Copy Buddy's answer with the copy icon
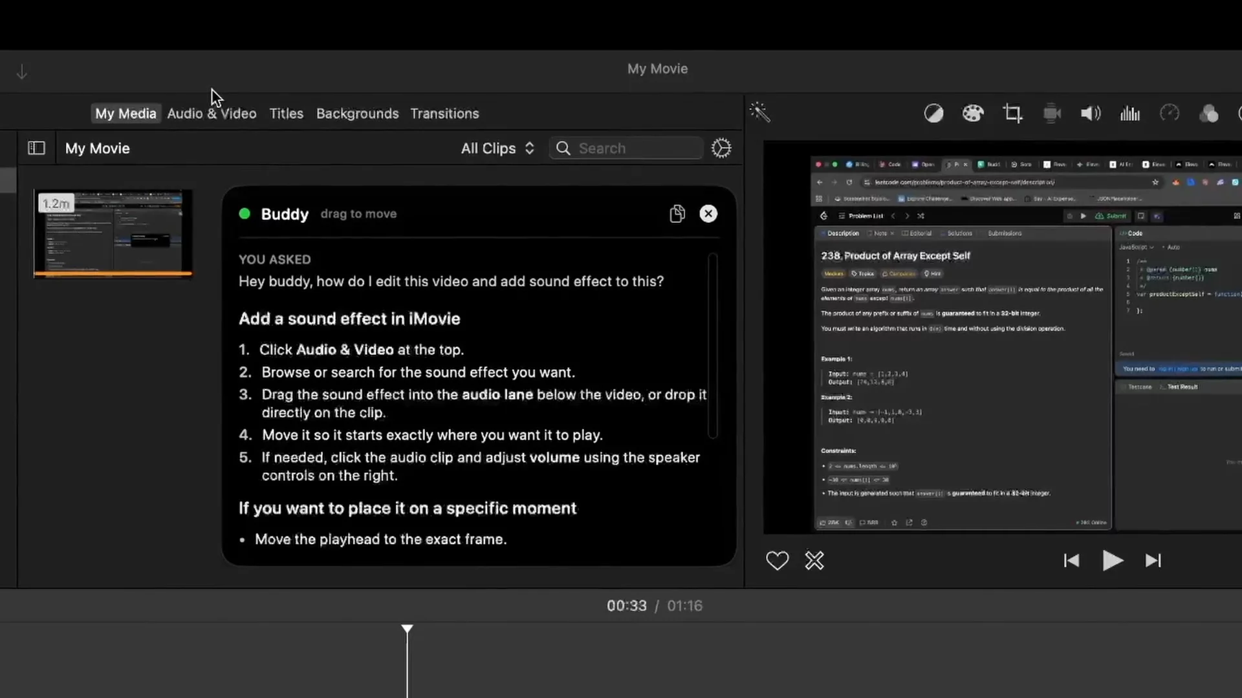 [x=677, y=214]
